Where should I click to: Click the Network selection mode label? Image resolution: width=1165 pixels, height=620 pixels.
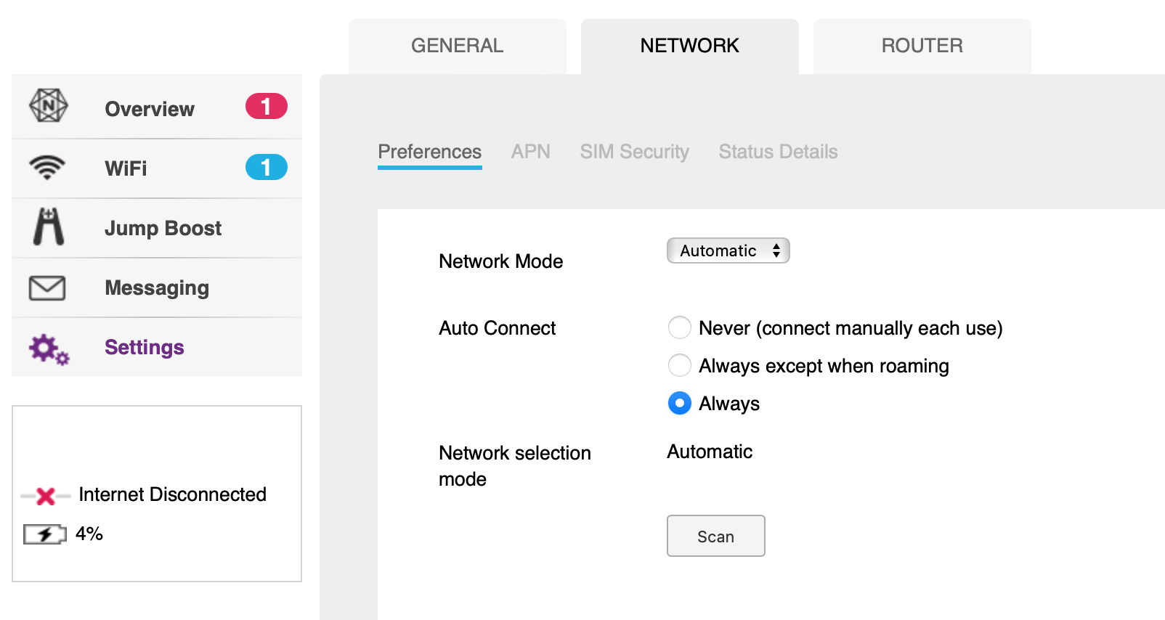click(515, 466)
